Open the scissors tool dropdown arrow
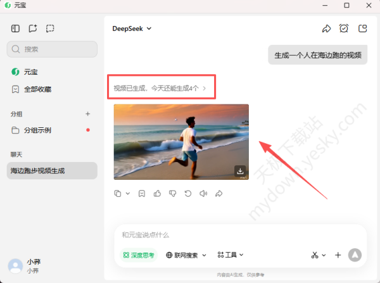This screenshot has width=380, height=283. (x=324, y=255)
